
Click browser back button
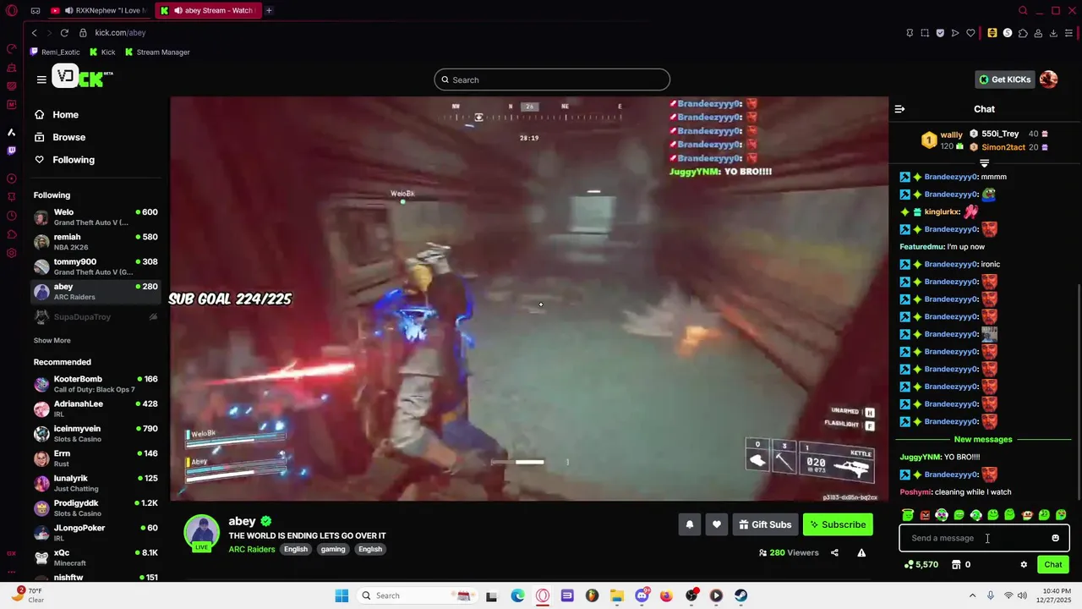(34, 32)
